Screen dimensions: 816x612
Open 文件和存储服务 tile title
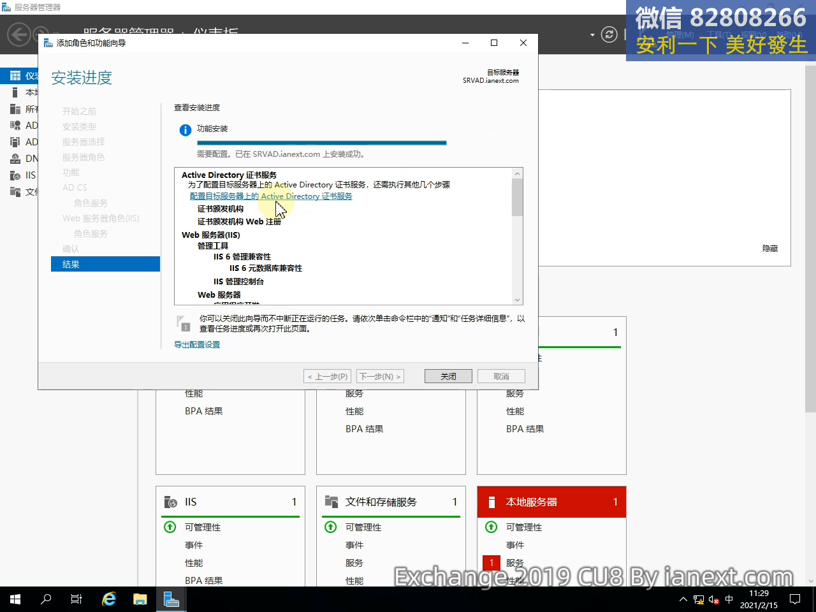point(381,502)
